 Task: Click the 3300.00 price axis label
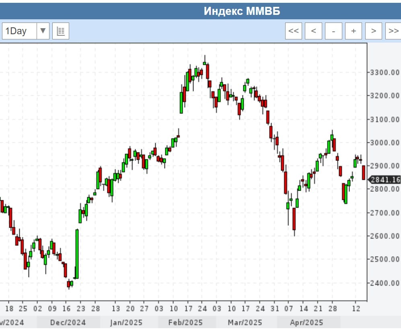click(x=385, y=72)
